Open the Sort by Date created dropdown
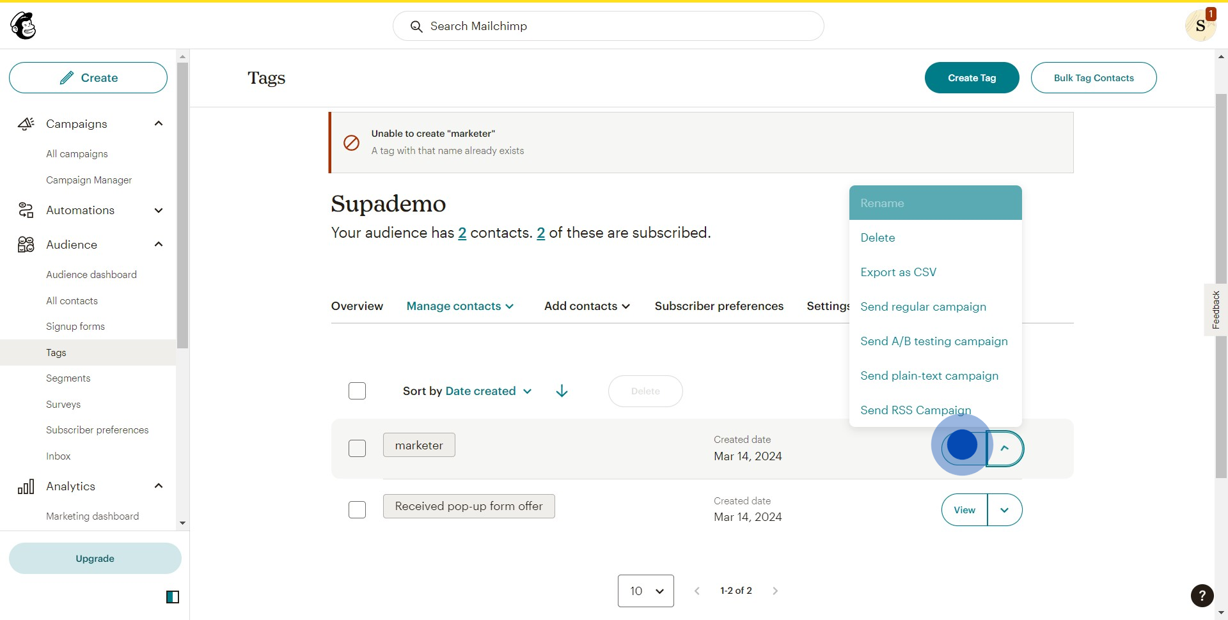Screen dimensions: 1228x620 (468, 391)
